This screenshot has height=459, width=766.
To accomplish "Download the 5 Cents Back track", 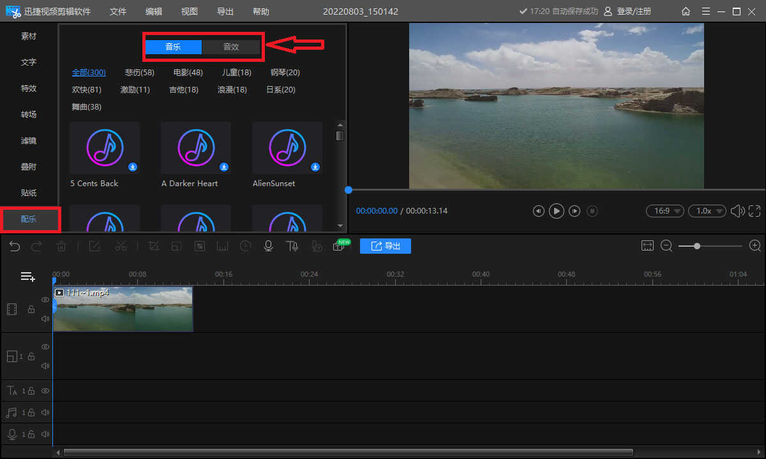I will tap(133, 167).
